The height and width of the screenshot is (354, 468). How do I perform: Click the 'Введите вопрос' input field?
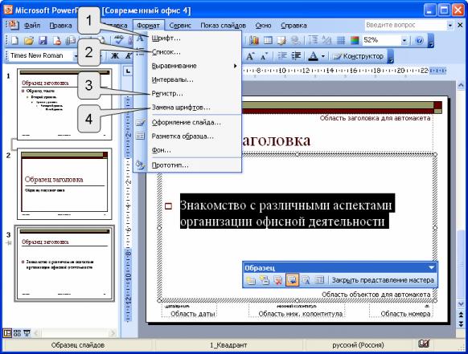click(x=406, y=25)
